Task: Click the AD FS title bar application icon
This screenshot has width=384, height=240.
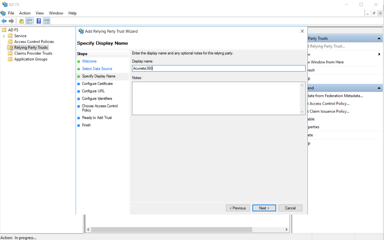Action: coord(5,4)
